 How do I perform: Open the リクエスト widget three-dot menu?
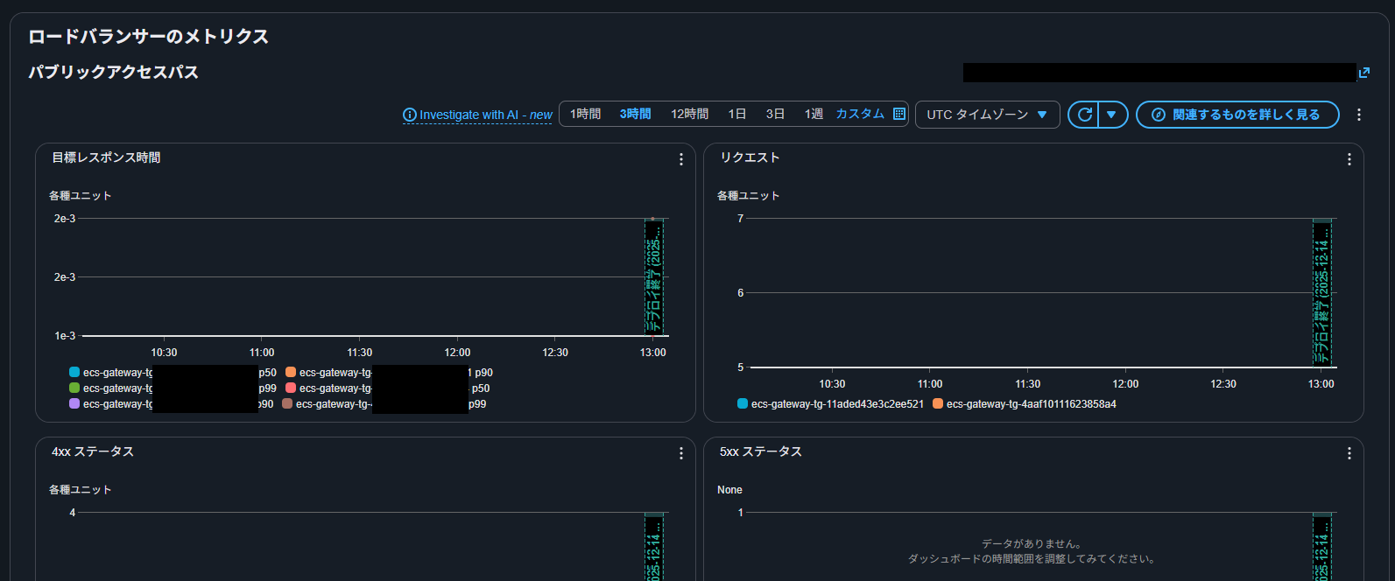(1349, 159)
